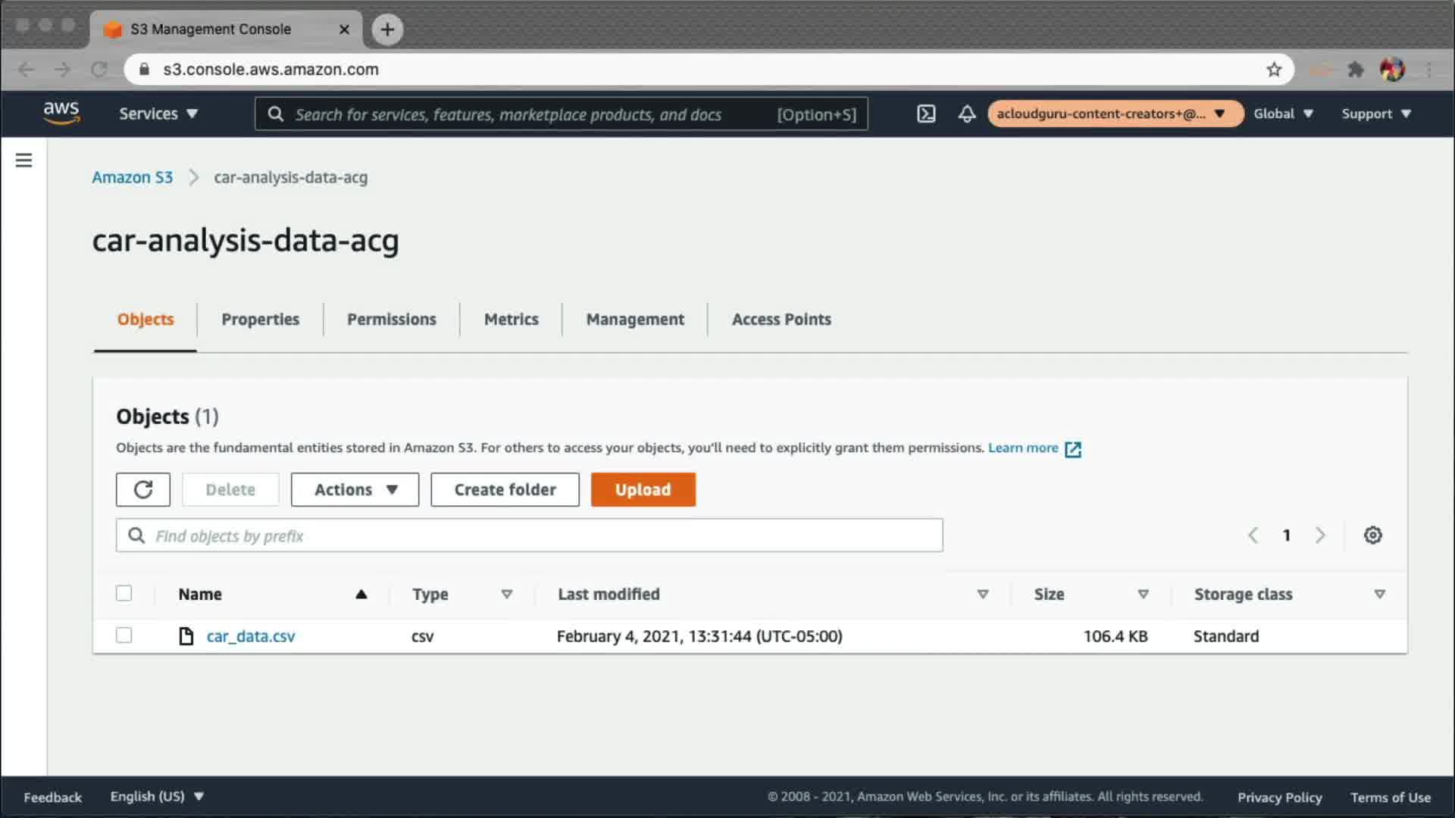Open the Global region dropdown
Viewport: 1455px width, 818px height.
click(1283, 114)
